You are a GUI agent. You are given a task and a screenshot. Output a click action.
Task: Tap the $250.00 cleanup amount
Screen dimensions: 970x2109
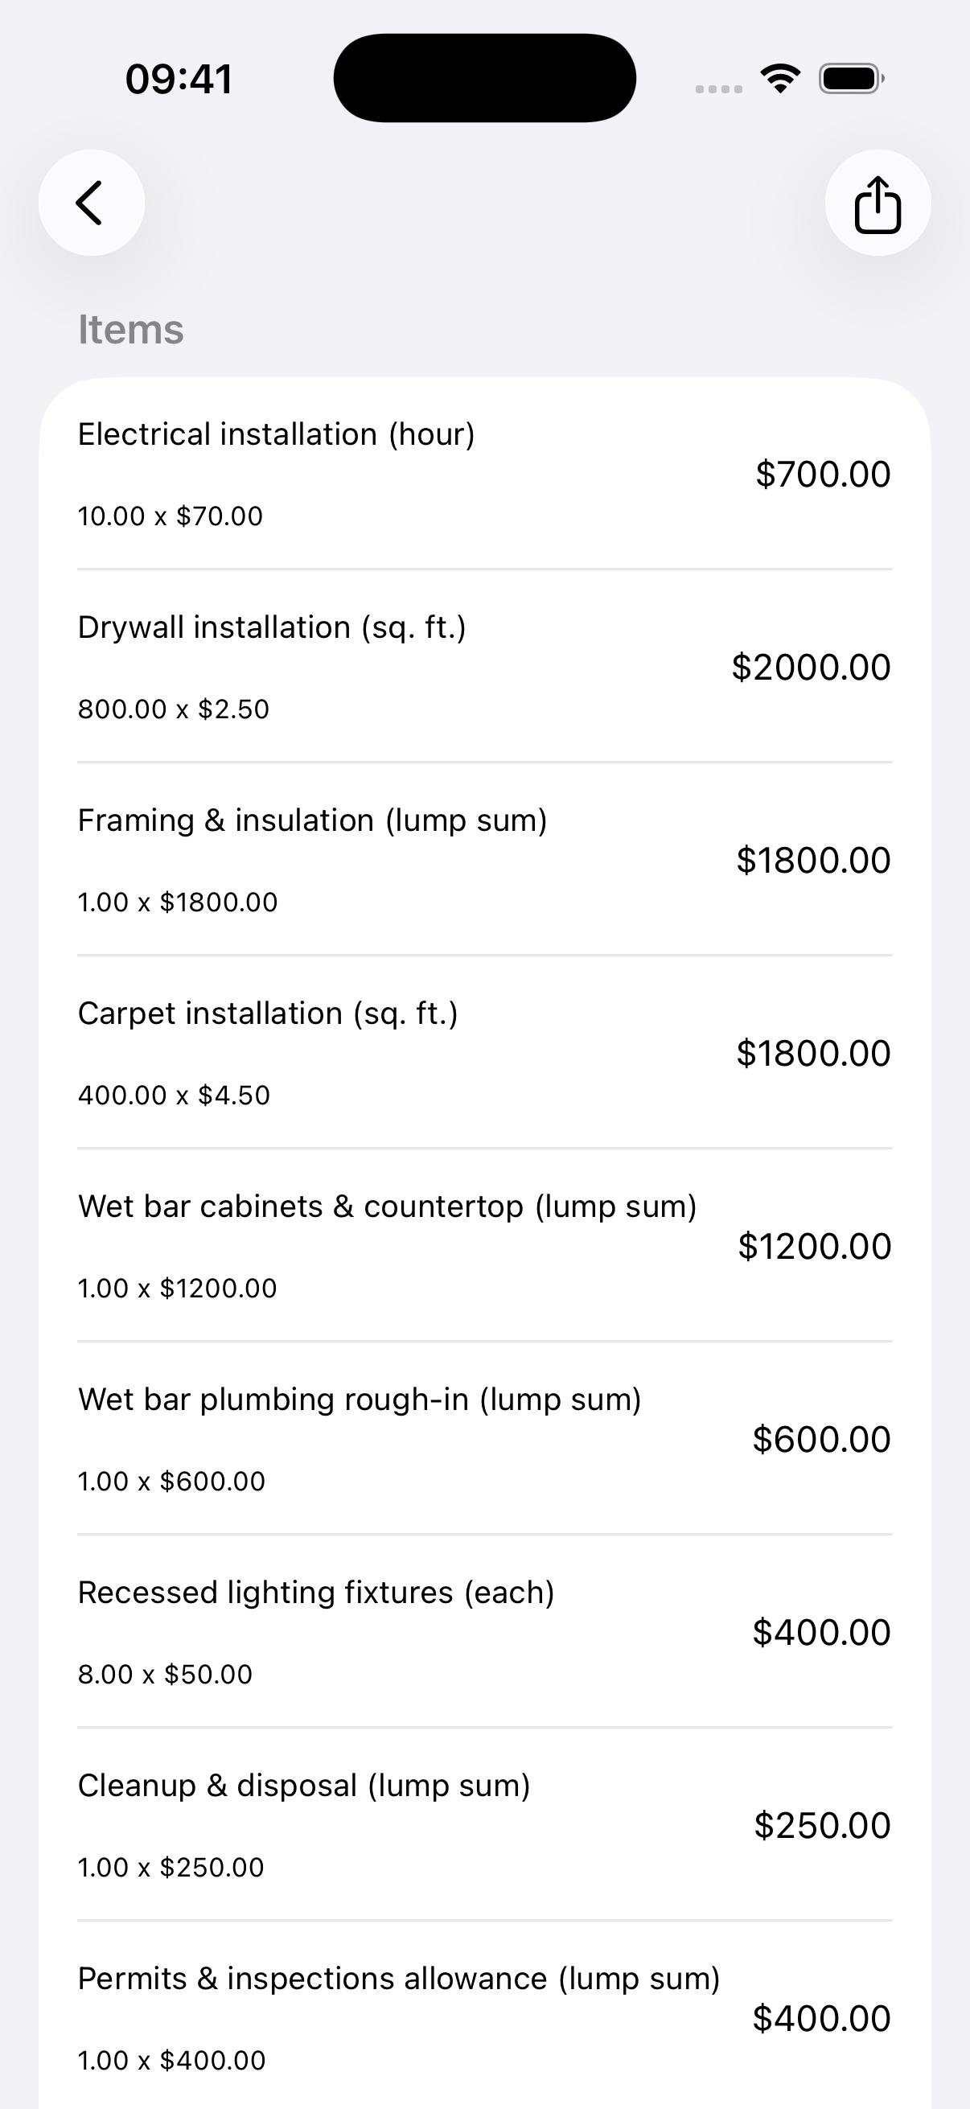point(823,1825)
